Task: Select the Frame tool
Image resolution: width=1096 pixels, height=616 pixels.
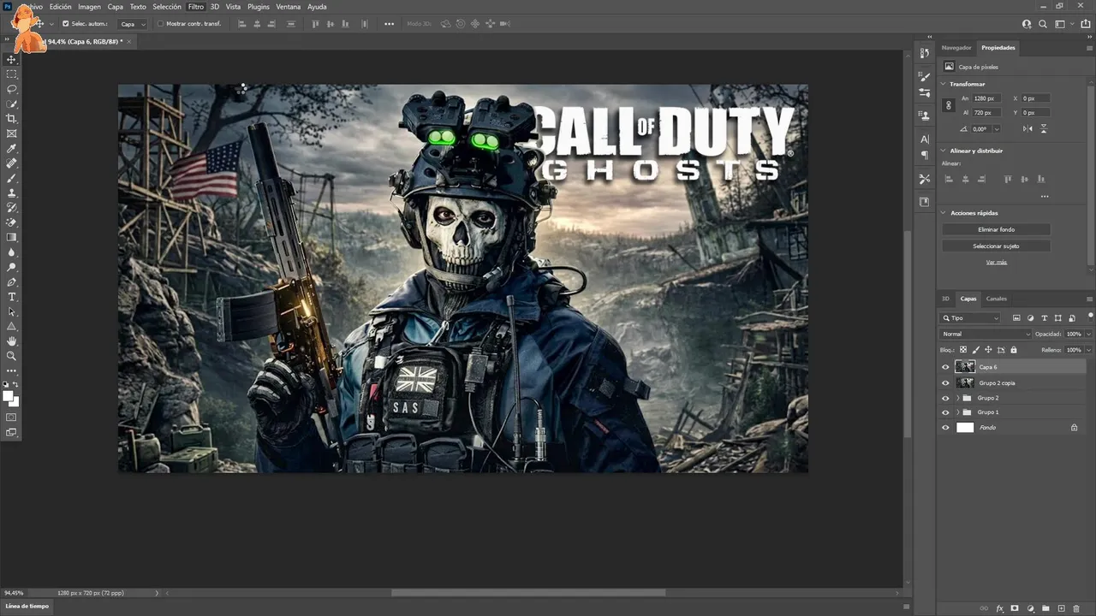Action: pos(12,133)
